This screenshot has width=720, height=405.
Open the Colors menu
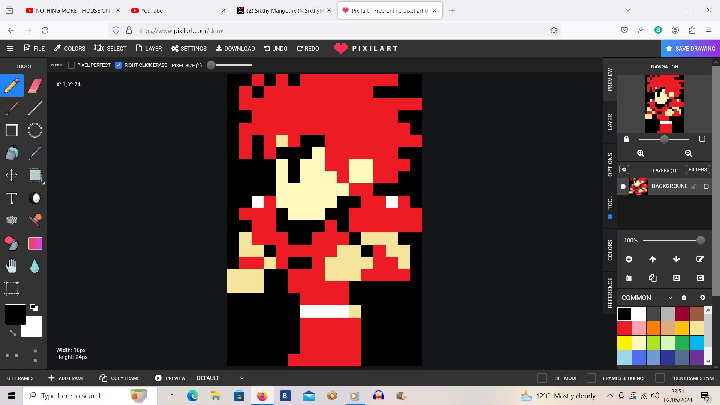click(69, 48)
